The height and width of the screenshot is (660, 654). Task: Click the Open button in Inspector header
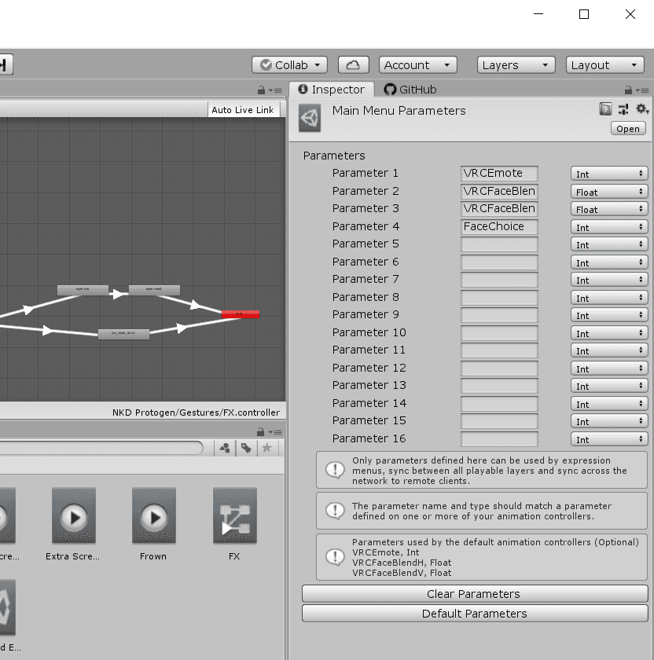pyautogui.click(x=628, y=128)
